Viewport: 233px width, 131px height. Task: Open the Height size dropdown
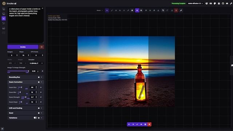23,63
